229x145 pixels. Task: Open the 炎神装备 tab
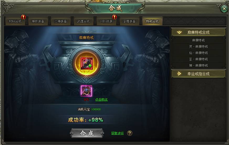click(x=60, y=22)
